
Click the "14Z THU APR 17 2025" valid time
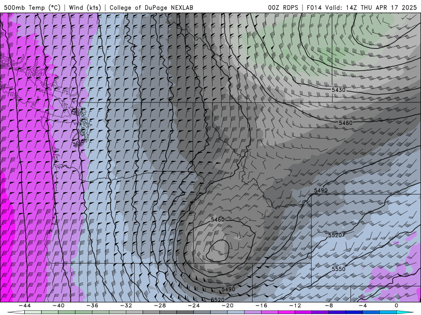[381, 7]
